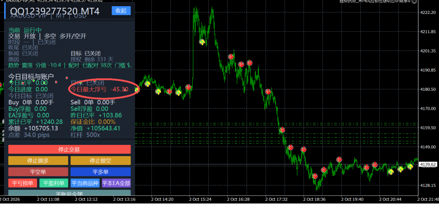
Task: Click the 2 Oct 17:32 time label
Action: (x=275, y=200)
